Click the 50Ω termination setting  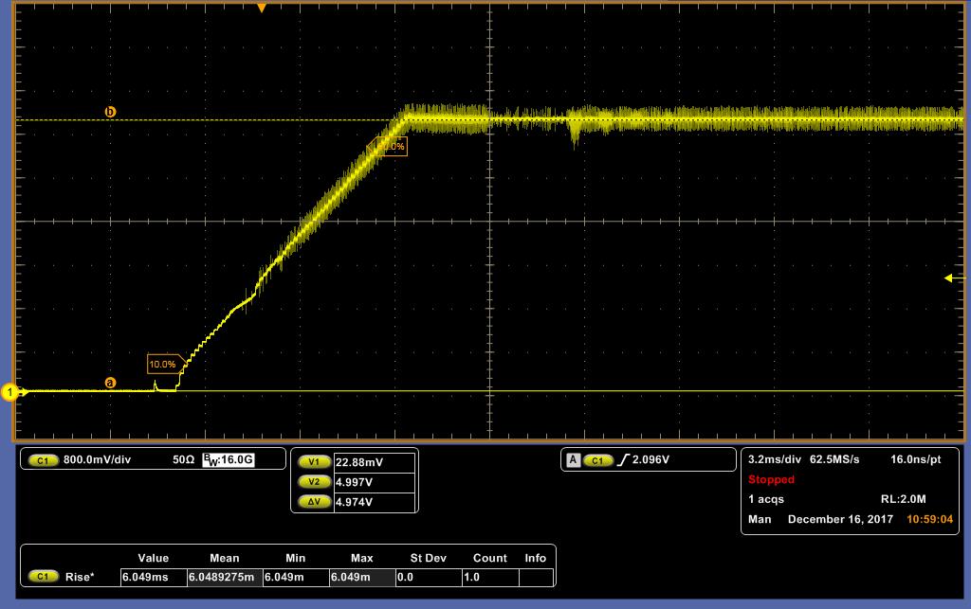click(183, 459)
